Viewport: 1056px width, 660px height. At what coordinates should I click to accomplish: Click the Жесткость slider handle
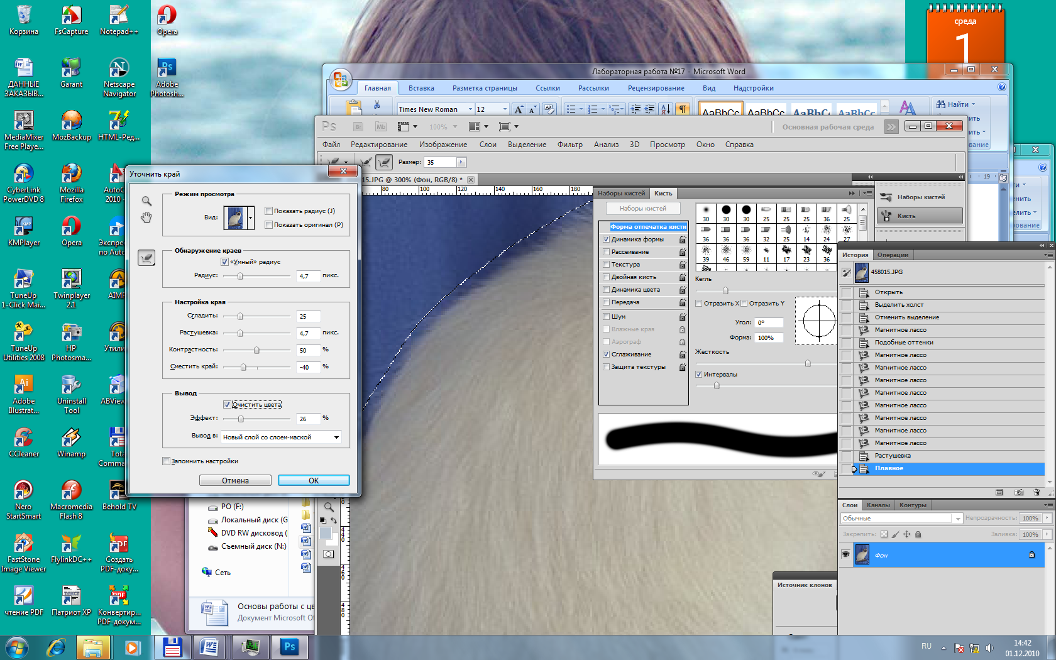[x=808, y=363]
